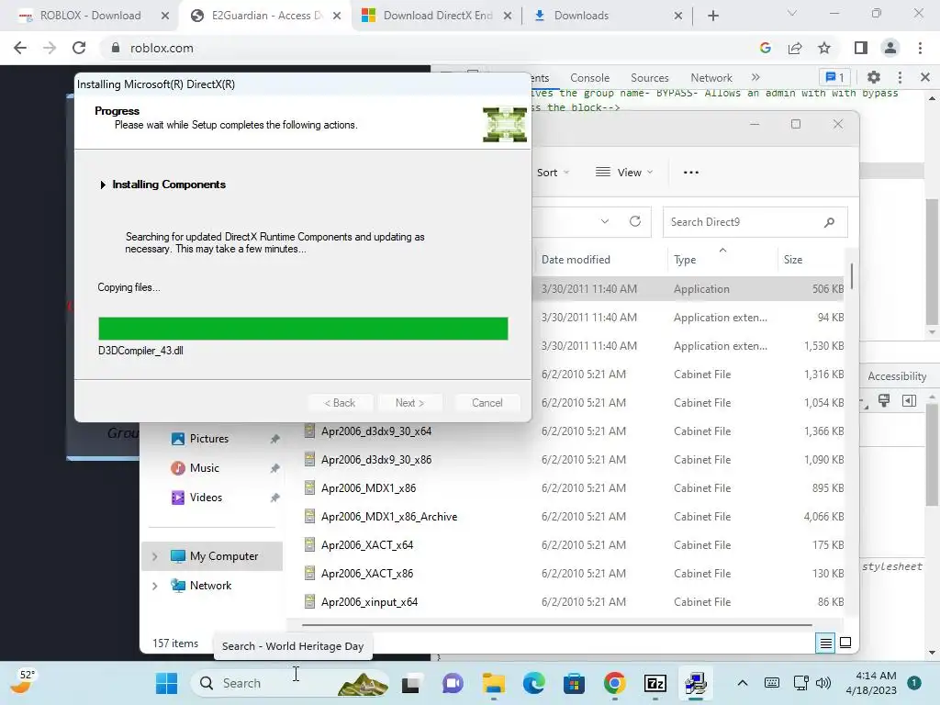The width and height of the screenshot is (940, 705).
Task: Open DevTools settings gear
Action: [x=874, y=77]
